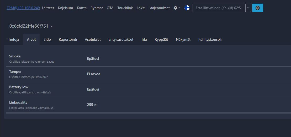Go to Kojelauta in navigation
The image size is (291, 137).
tap(65, 8)
